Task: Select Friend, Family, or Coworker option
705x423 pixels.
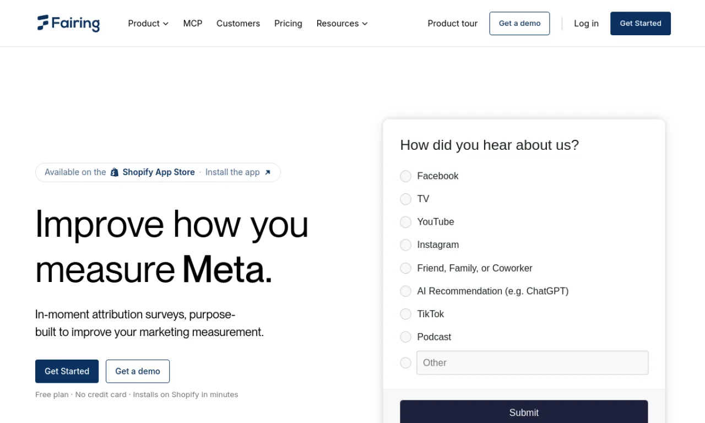Action: pyautogui.click(x=405, y=268)
